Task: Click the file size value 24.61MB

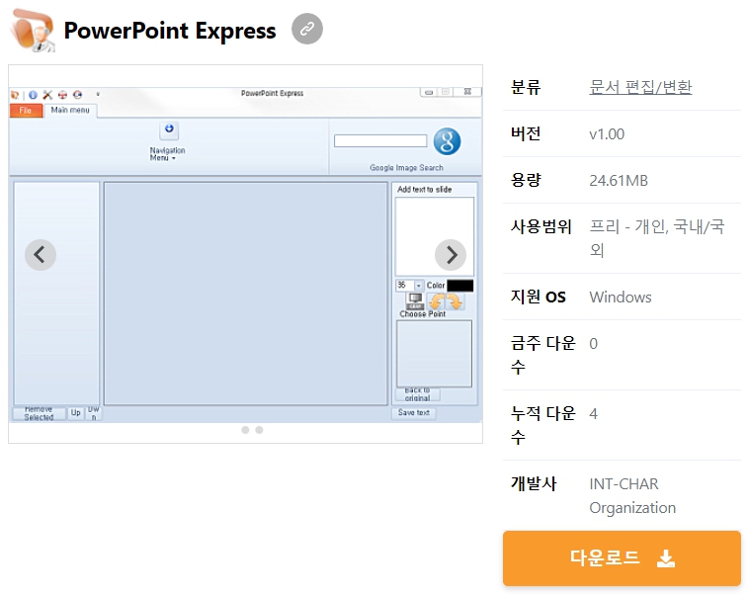Action: (619, 181)
